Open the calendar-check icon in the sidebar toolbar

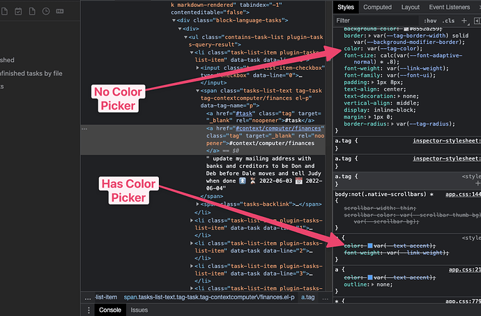(18, 12)
